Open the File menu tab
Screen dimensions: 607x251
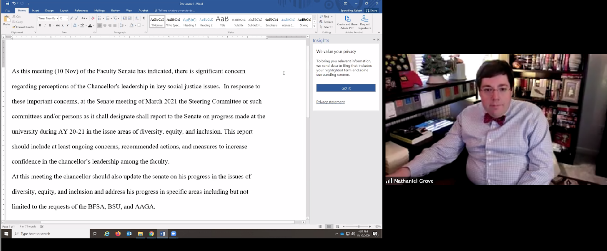(x=7, y=11)
